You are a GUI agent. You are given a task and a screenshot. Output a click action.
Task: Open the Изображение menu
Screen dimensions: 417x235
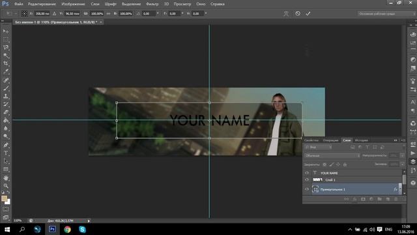73,4
